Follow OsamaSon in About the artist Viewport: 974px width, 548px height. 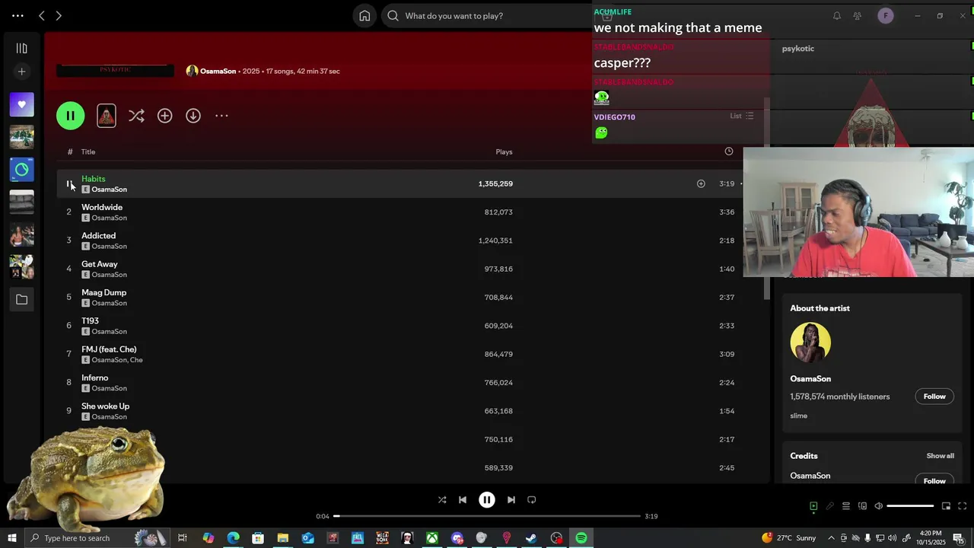(x=934, y=397)
